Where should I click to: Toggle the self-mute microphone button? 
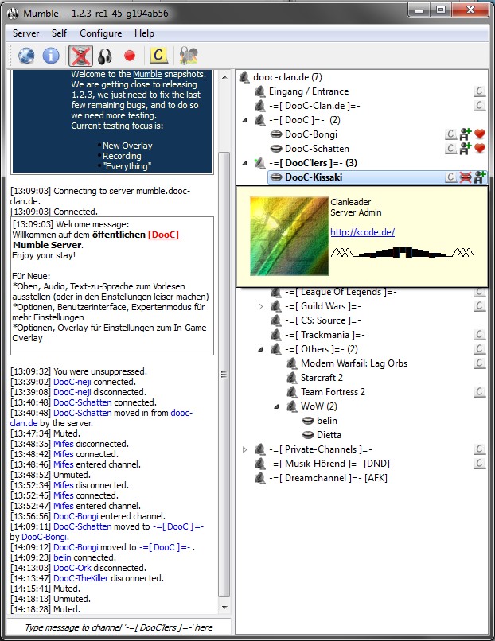pos(80,56)
